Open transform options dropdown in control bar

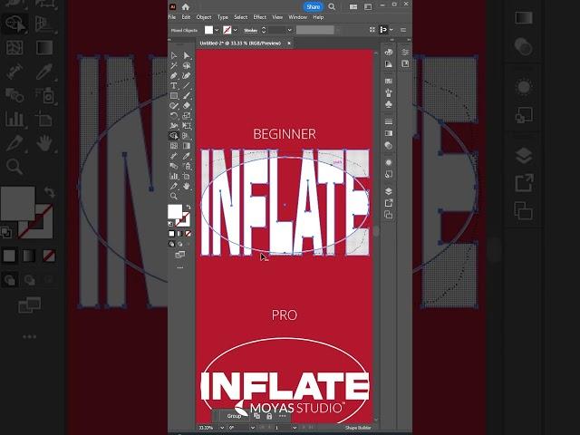(391, 30)
